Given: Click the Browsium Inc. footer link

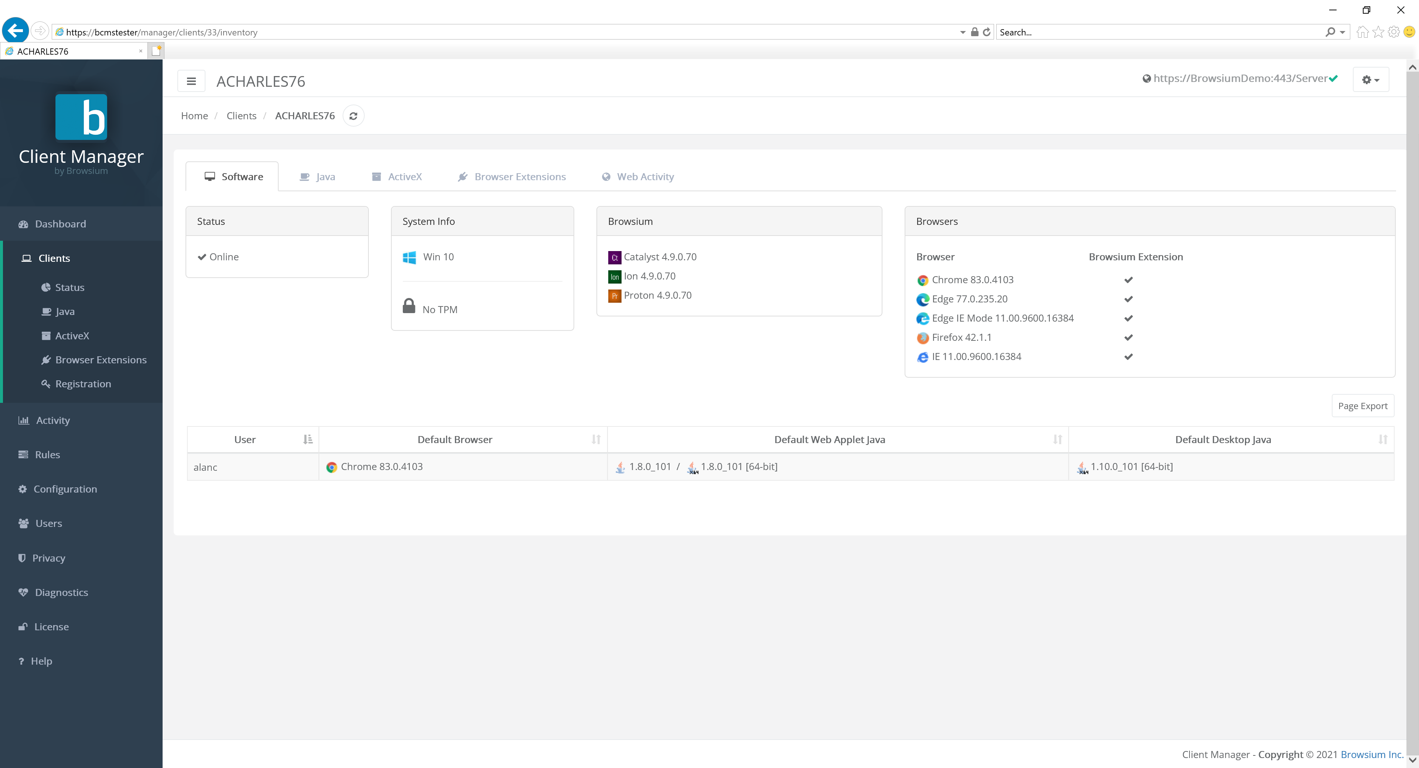Looking at the screenshot, I should (1372, 754).
